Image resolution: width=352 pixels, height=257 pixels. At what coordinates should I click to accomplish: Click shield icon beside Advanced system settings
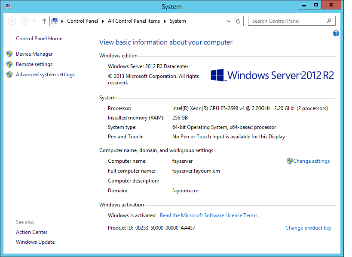click(9, 75)
